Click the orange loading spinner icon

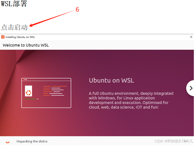click(x=8, y=142)
